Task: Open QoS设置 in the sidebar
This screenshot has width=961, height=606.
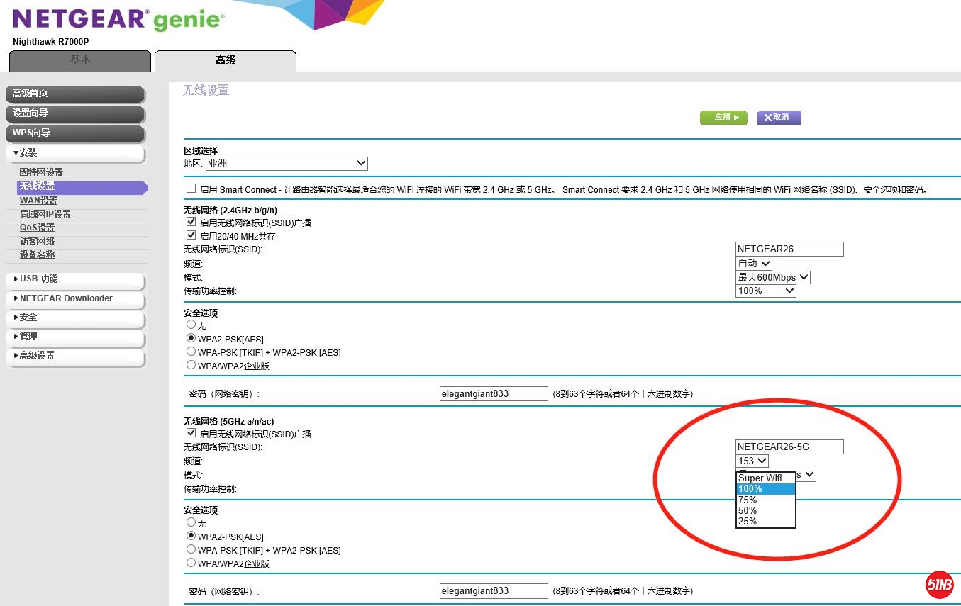Action: click(37, 228)
